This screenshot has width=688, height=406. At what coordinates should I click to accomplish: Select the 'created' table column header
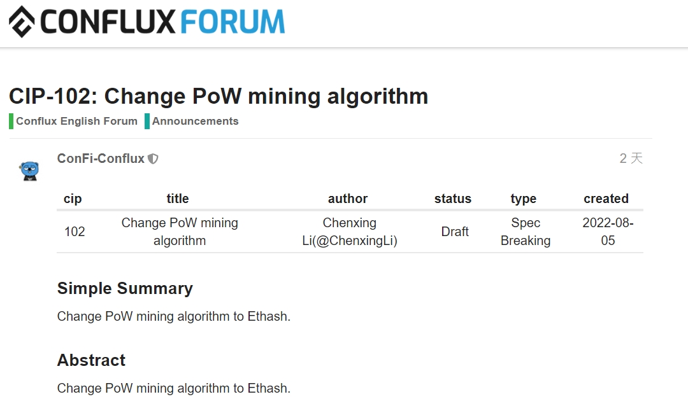[606, 199]
